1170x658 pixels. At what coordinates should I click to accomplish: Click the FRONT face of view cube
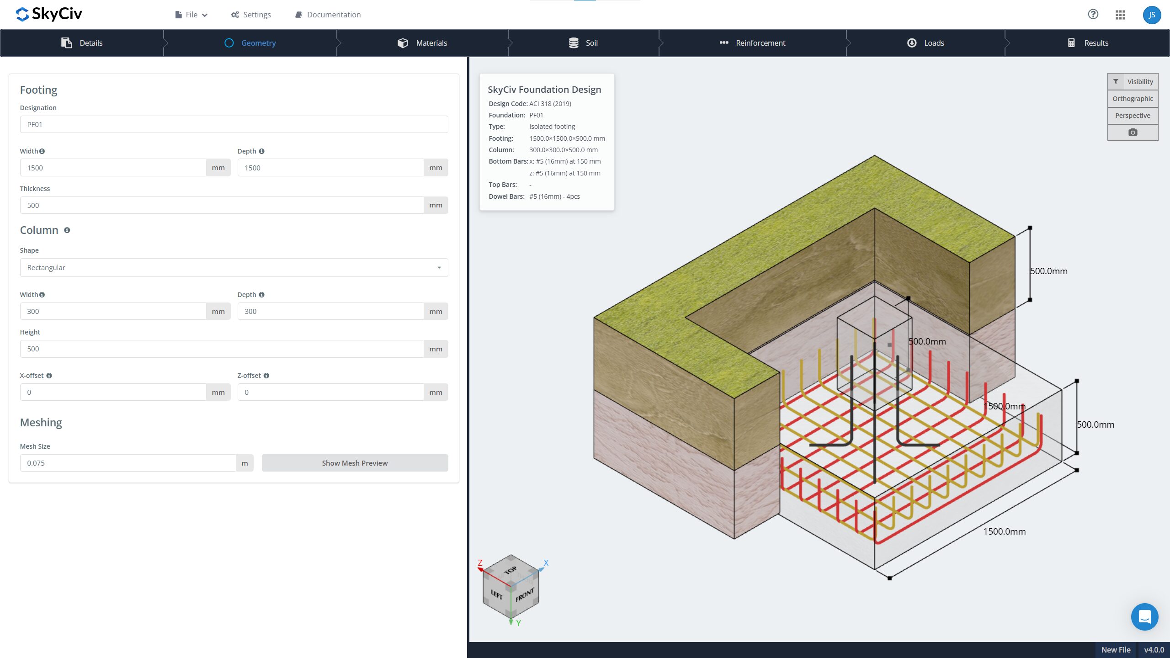point(525,595)
